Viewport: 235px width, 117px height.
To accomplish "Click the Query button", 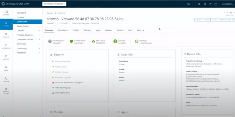I will tap(199, 20).
